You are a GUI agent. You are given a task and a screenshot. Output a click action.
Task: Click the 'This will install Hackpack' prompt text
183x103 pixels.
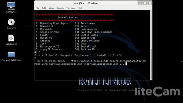(78, 55)
